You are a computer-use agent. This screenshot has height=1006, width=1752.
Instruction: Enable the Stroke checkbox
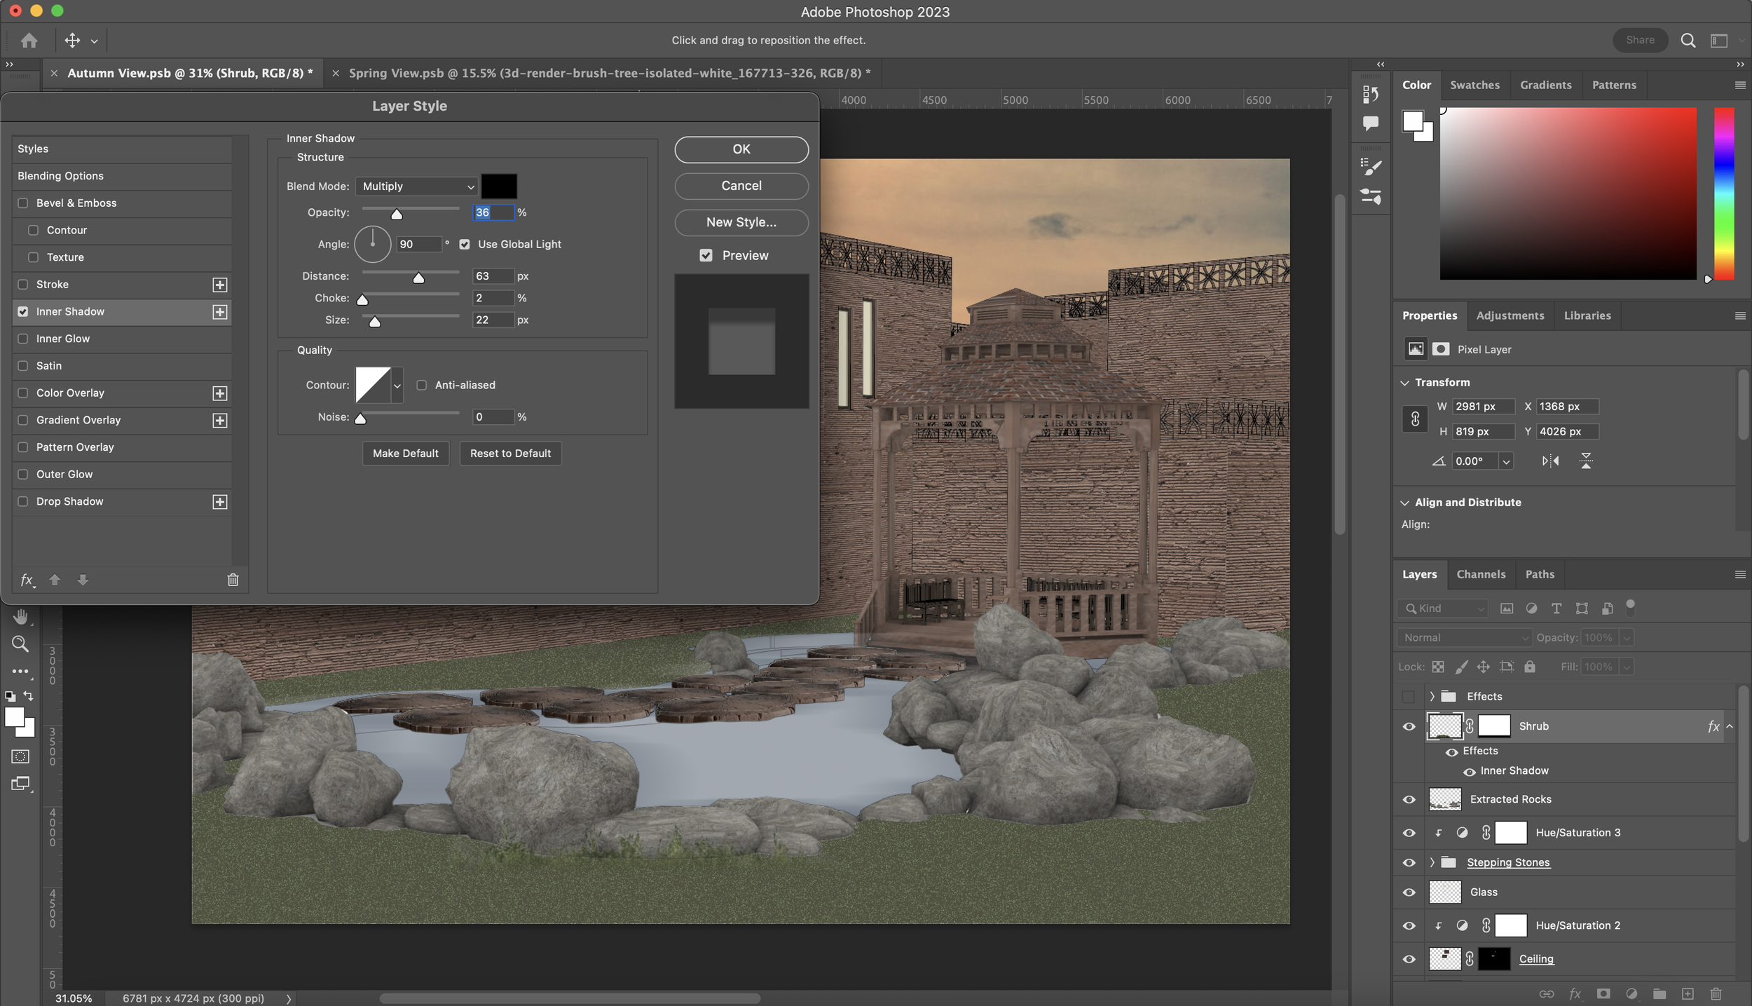23,285
